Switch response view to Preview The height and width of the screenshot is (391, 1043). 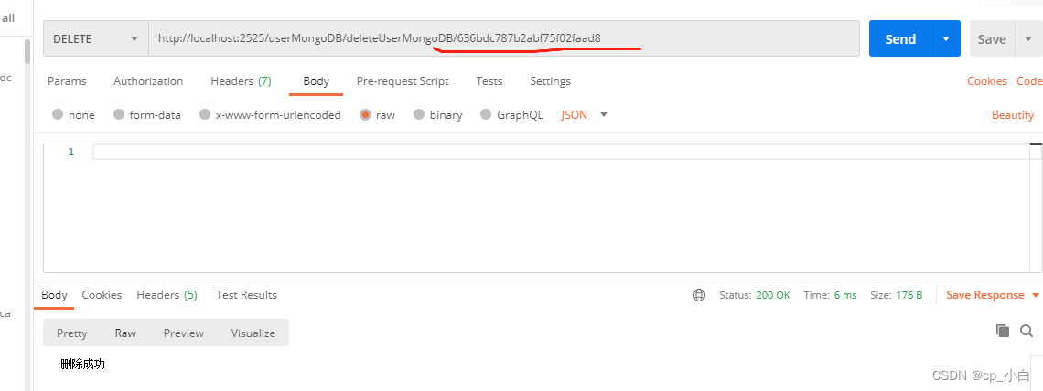tap(184, 333)
